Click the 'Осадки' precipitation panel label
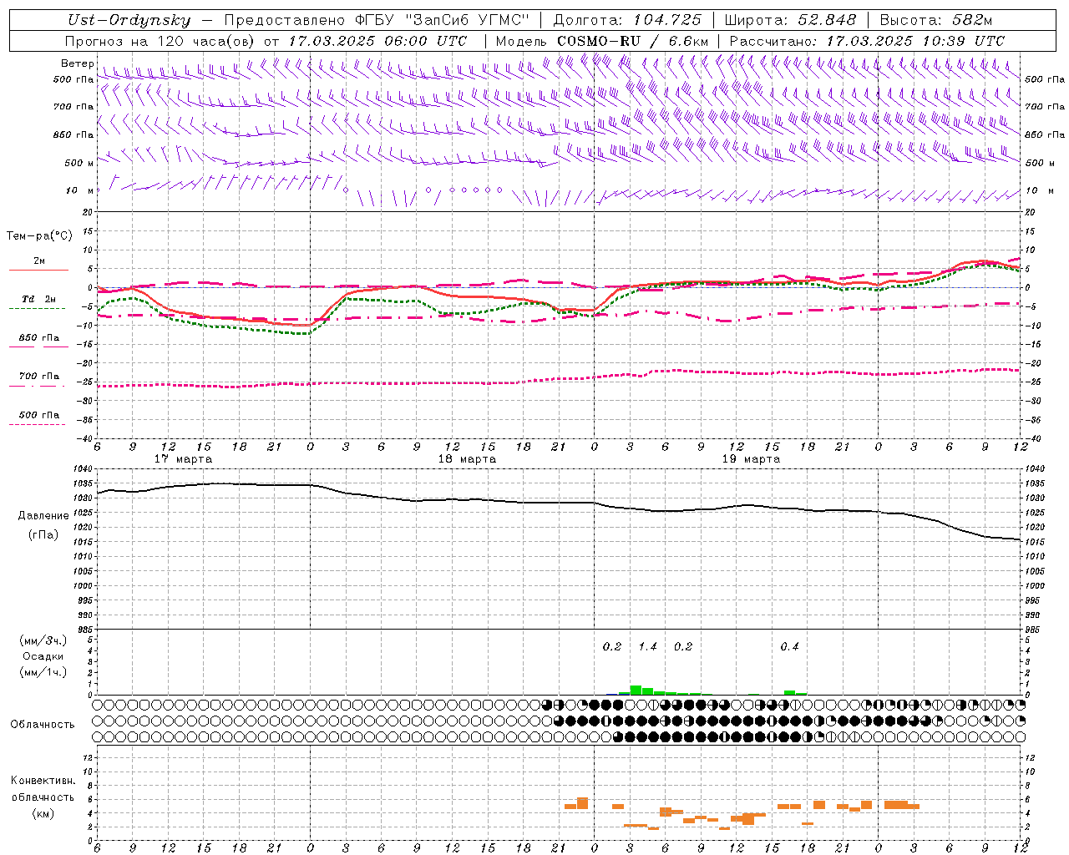This screenshot has height=855, width=1069. click(x=43, y=656)
